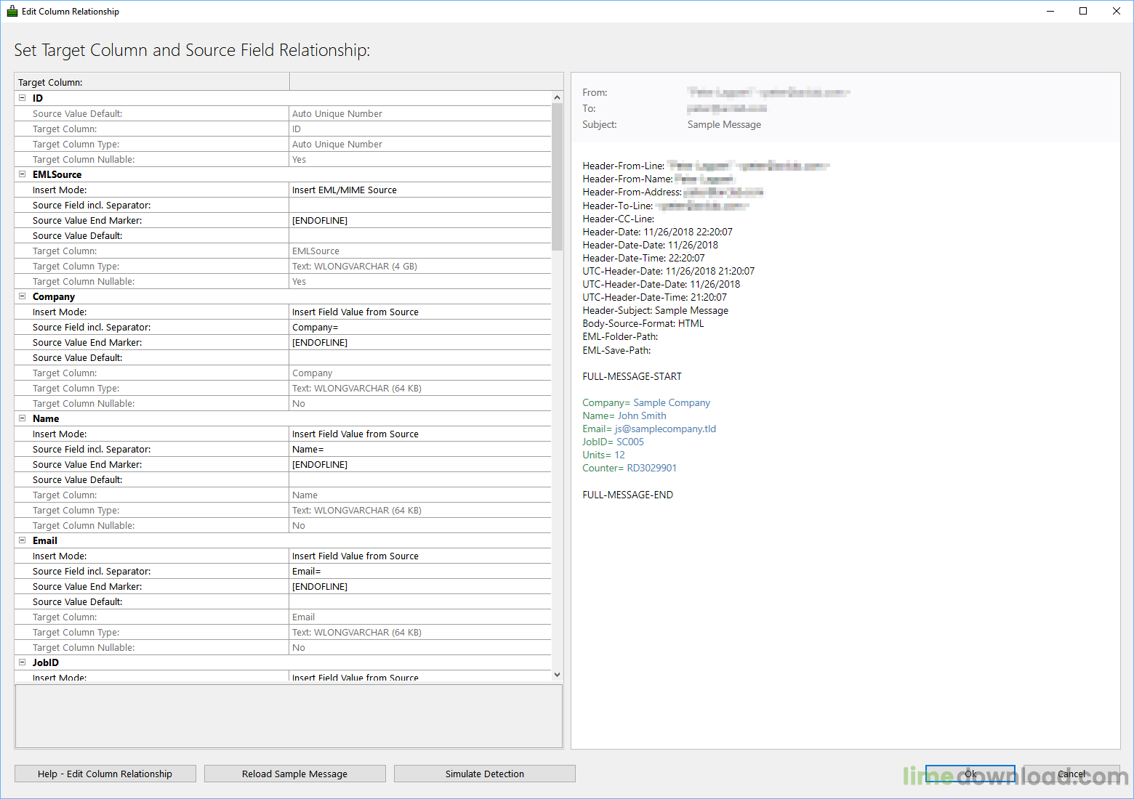This screenshot has width=1134, height=799.
Task: Click the Company Source Value Default field
Action: [419, 358]
